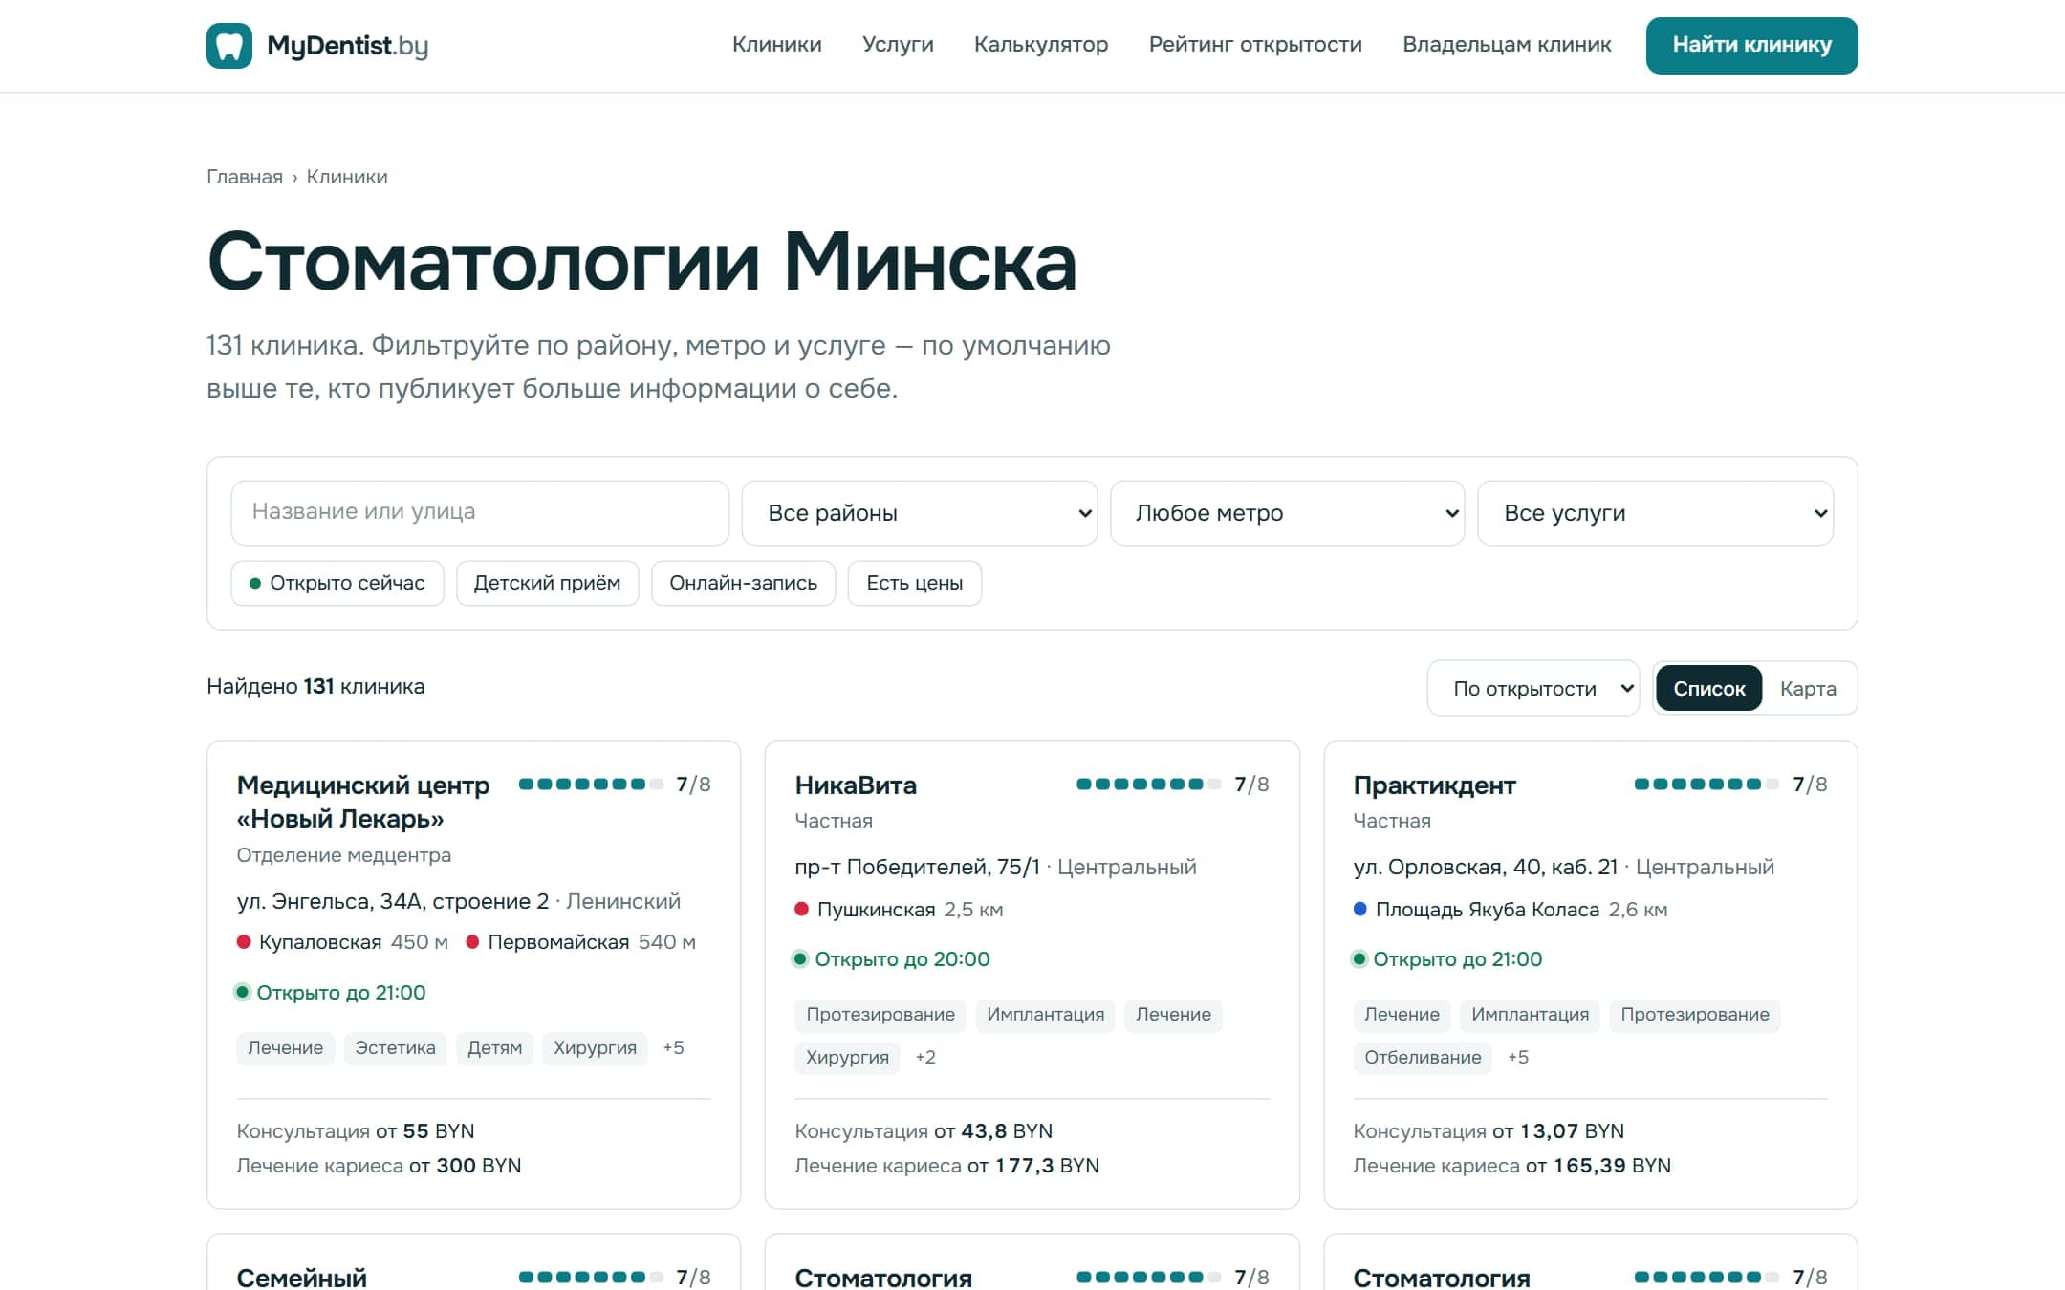2065x1290 pixels.
Task: Click the Найти клинику button
Action: click(x=1751, y=45)
